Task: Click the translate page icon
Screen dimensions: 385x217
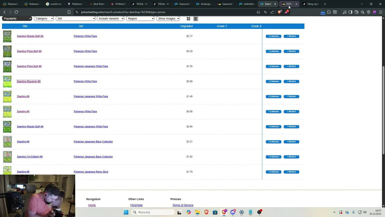Action: click(265, 12)
